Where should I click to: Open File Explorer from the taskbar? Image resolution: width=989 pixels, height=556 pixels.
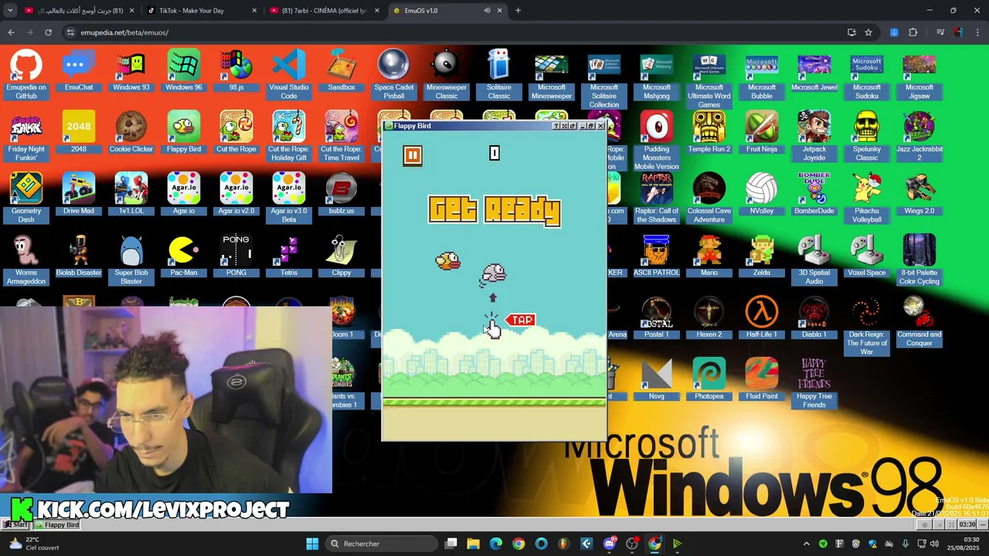pos(474,544)
